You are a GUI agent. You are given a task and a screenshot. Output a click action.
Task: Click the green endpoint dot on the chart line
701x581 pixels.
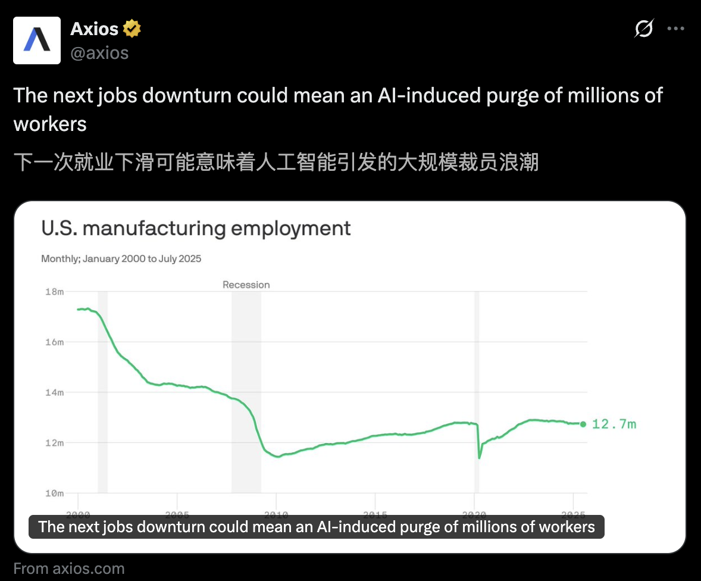[x=583, y=424]
